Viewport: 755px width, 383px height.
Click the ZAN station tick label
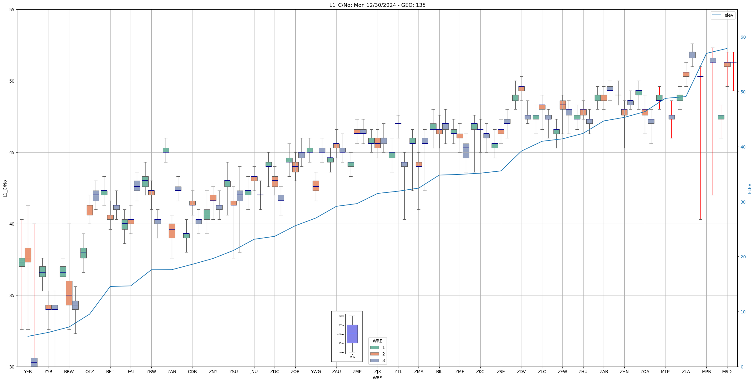pyautogui.click(x=172, y=372)
